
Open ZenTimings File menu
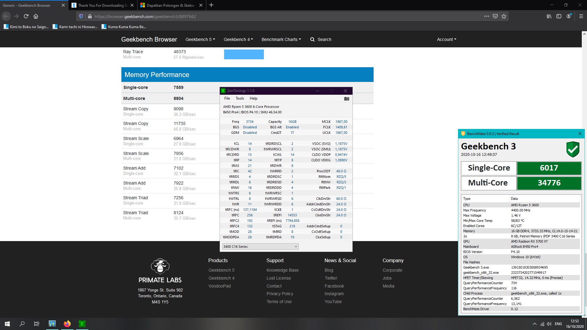(227, 98)
